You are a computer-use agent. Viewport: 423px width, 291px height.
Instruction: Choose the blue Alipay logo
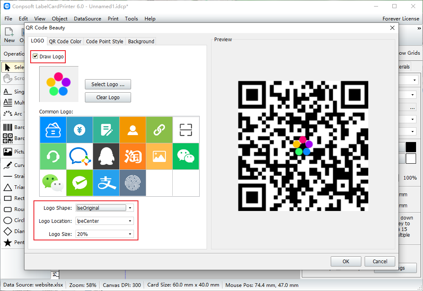(106, 183)
